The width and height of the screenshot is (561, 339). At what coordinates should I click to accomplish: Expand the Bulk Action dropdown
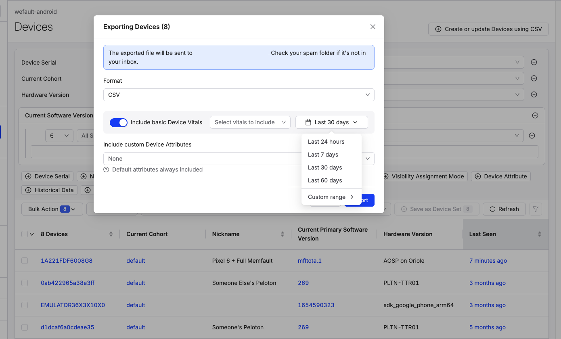click(x=52, y=209)
